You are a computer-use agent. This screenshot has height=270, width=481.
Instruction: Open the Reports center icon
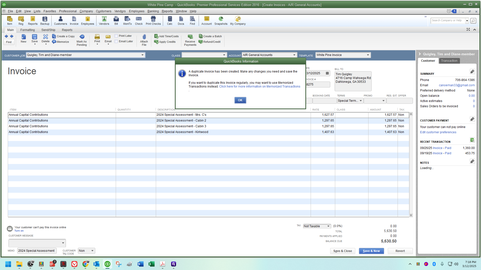tap(33, 20)
